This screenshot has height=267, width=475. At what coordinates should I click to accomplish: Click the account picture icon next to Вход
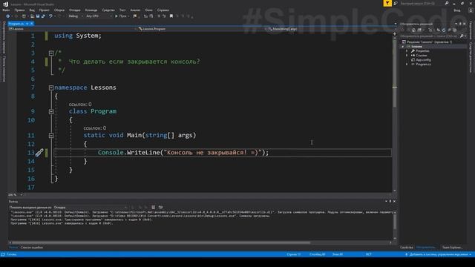click(471, 10)
